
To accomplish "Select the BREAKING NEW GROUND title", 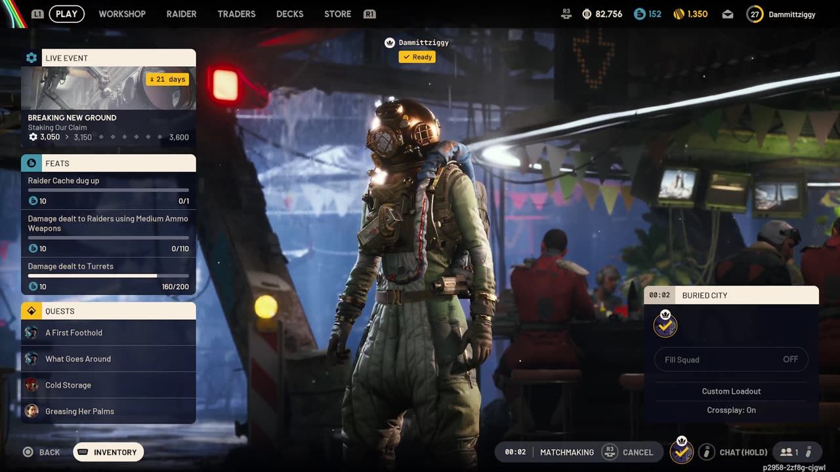I will 72,118.
